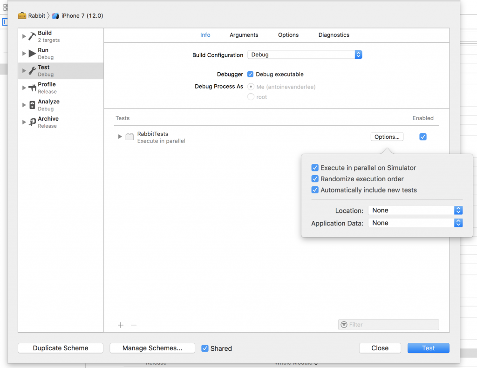Click the RabbitTests test bundle icon

tap(129, 136)
